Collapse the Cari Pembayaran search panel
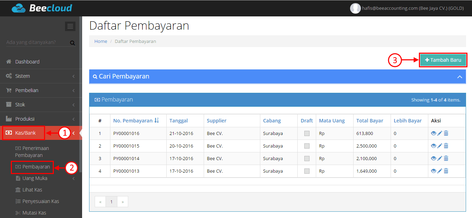The image size is (472, 218). coord(459,77)
